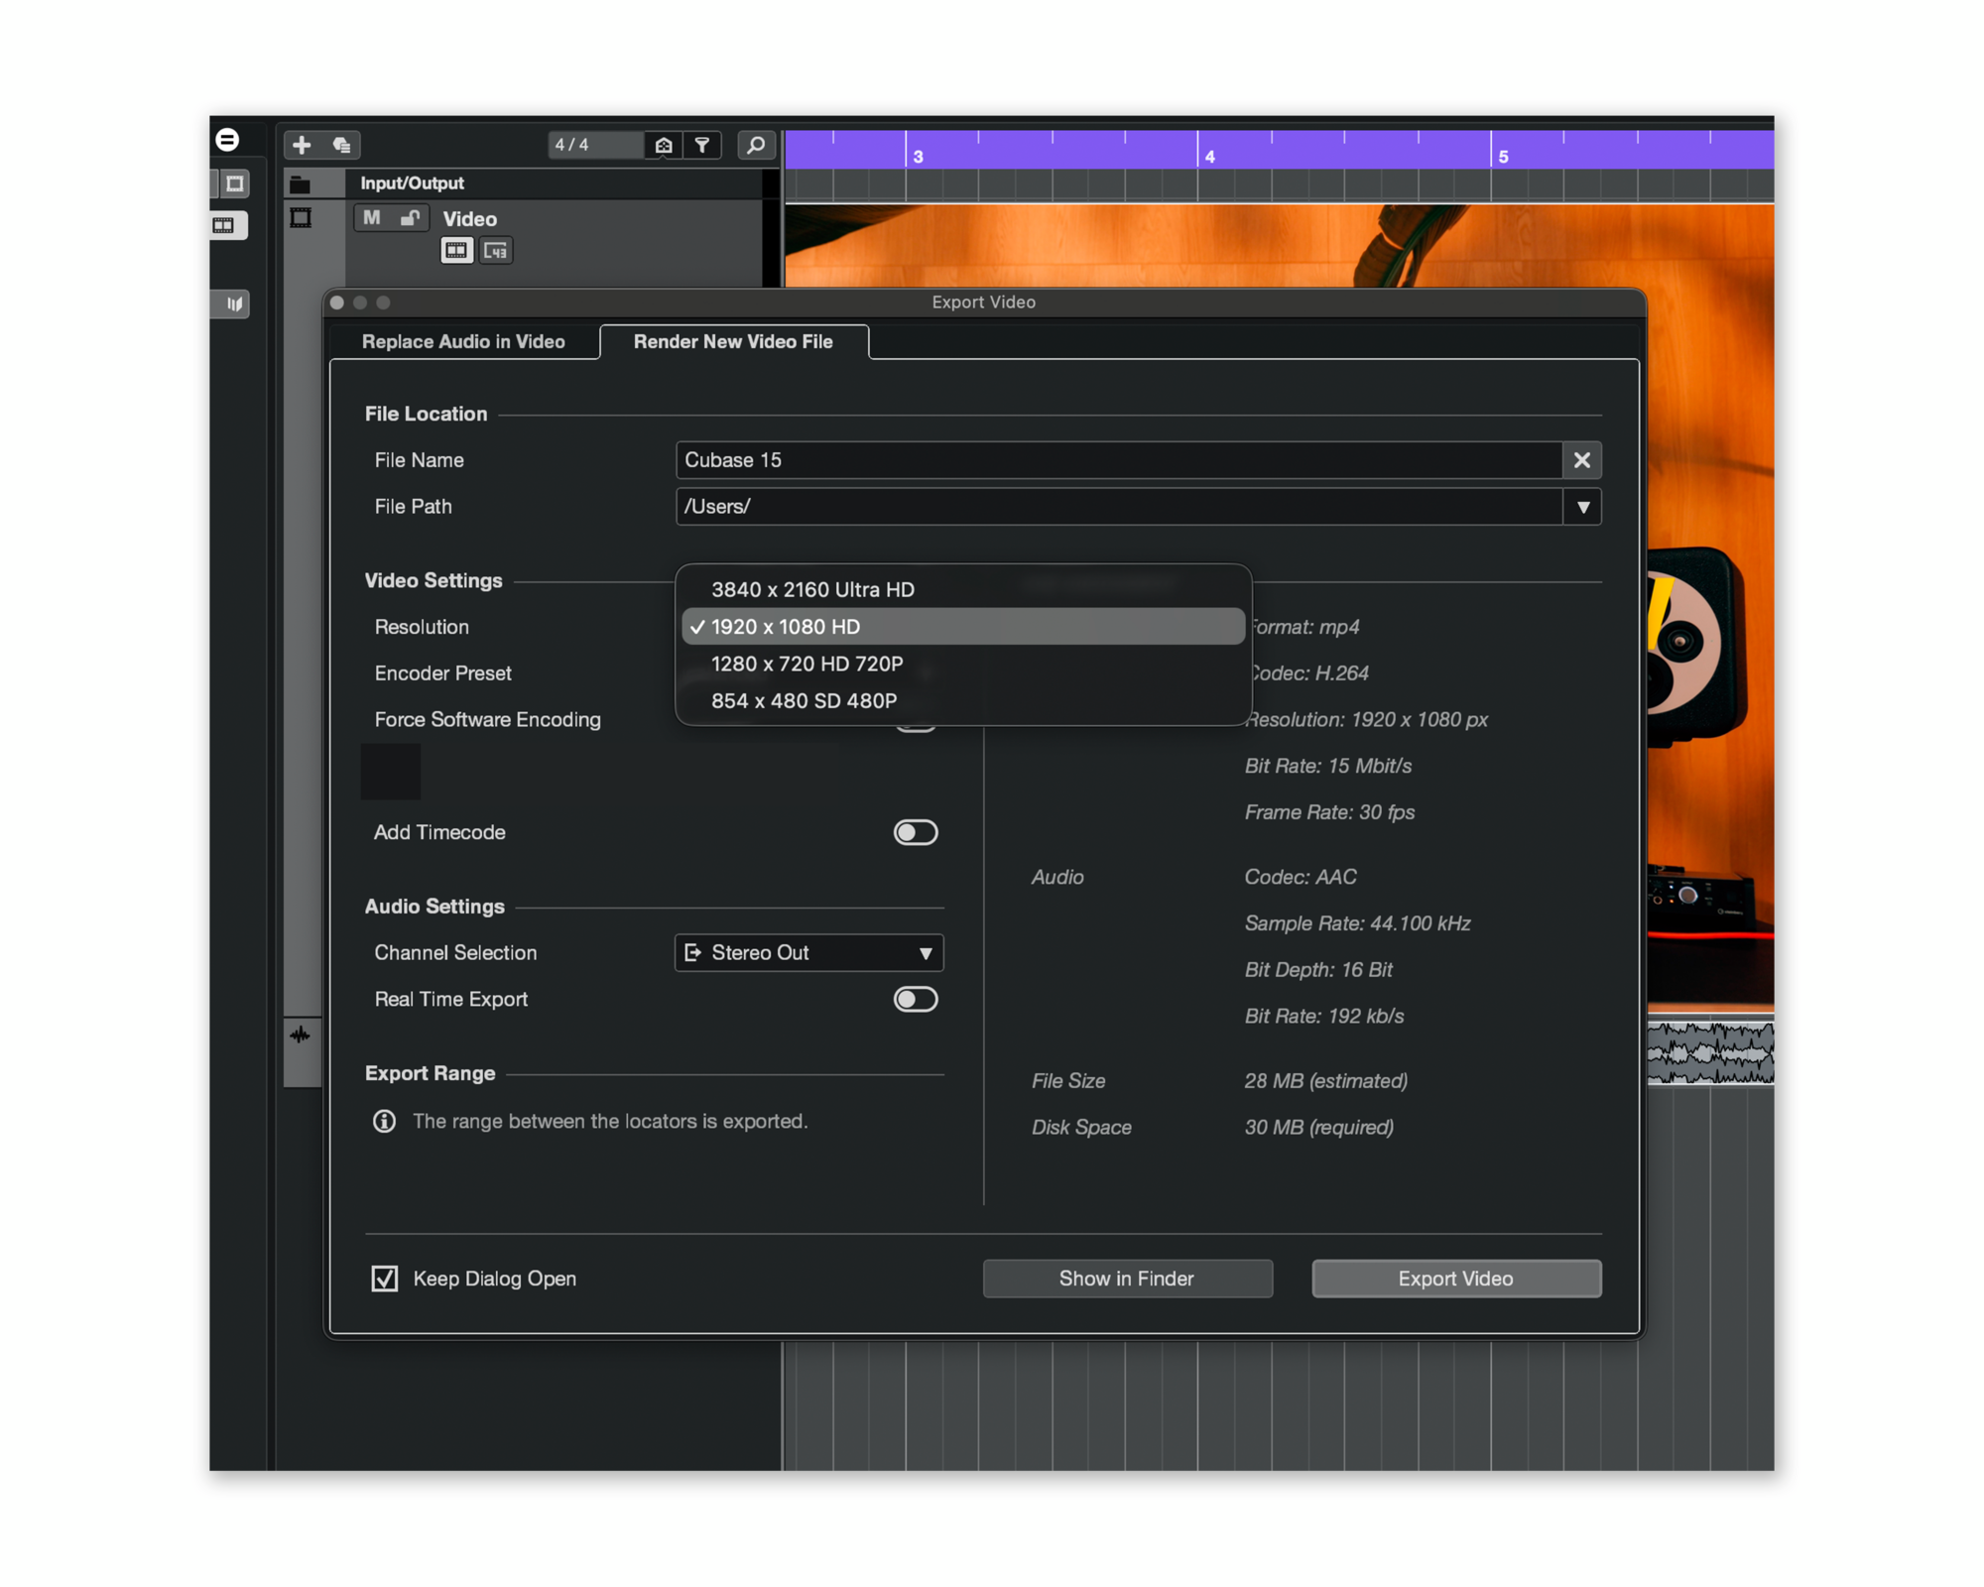Open the track presets icon beside plus
Image resolution: width=1984 pixels, height=1587 pixels.
pos(341,145)
